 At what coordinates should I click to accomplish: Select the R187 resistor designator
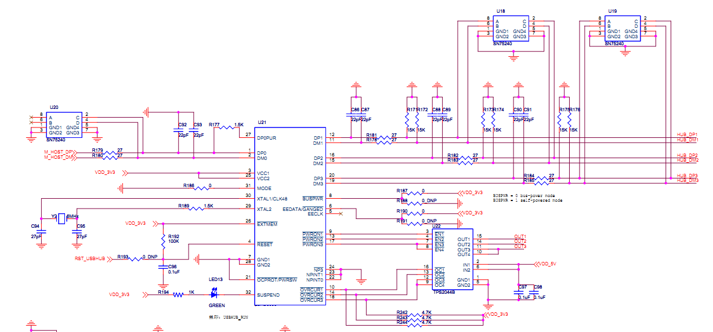click(402, 191)
